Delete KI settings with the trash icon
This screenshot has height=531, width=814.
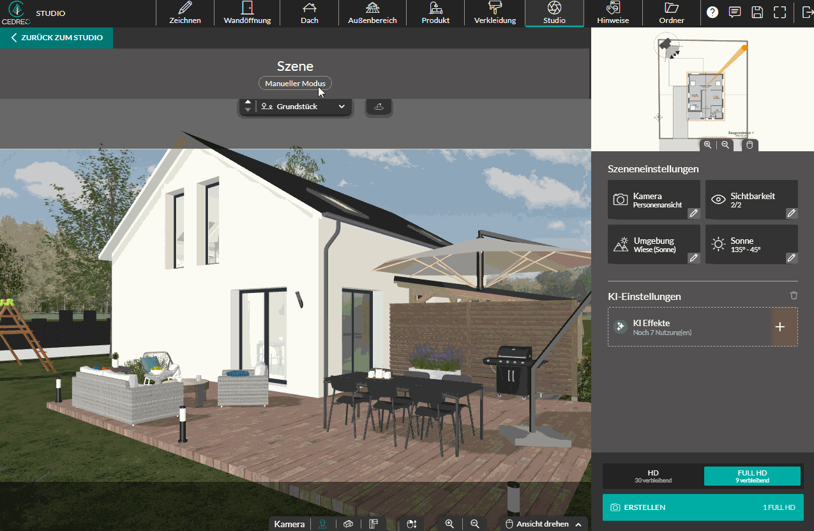pos(794,296)
